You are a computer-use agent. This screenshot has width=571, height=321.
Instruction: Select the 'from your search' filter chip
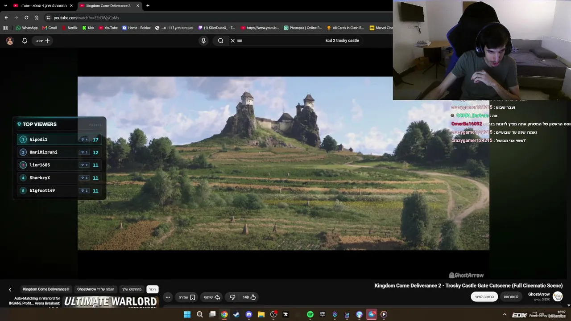[132, 289]
